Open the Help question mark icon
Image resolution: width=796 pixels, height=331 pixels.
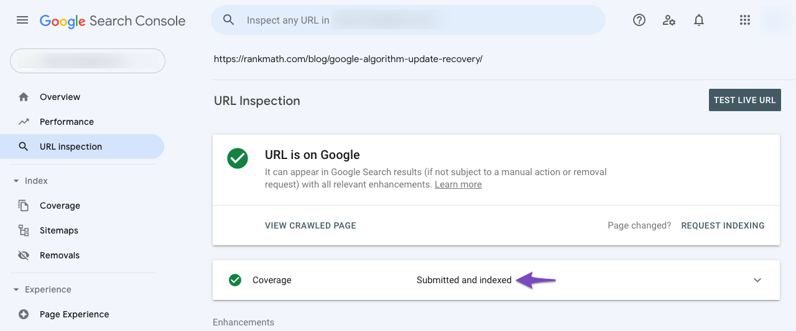[639, 20]
